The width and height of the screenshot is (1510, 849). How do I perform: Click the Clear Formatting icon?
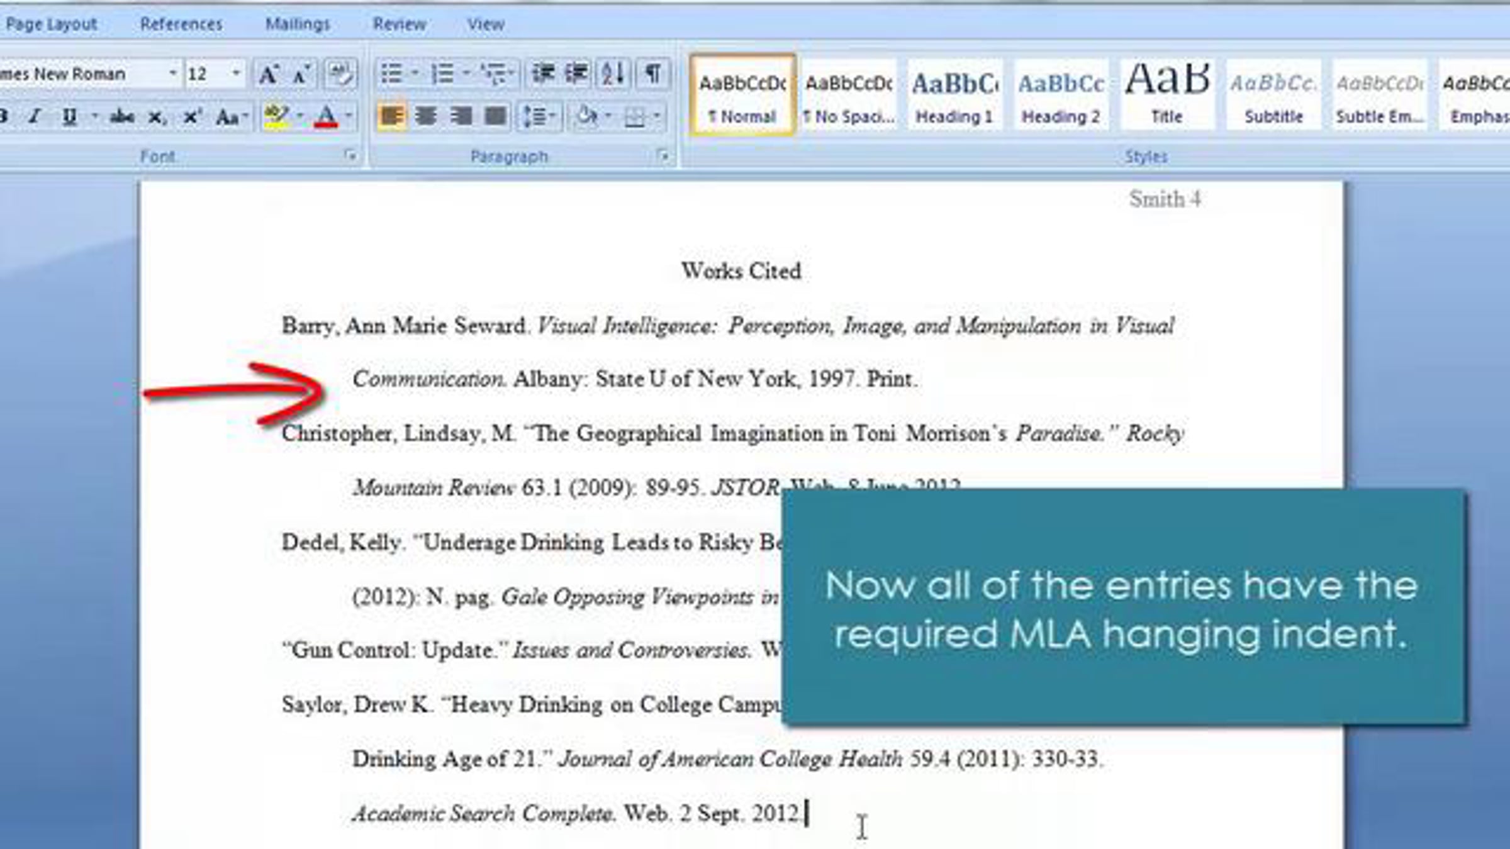pyautogui.click(x=341, y=75)
